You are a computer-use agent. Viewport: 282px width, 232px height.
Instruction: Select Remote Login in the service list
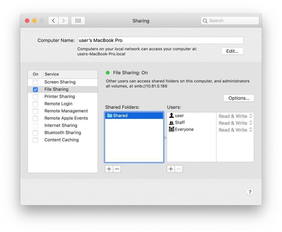coord(63,104)
